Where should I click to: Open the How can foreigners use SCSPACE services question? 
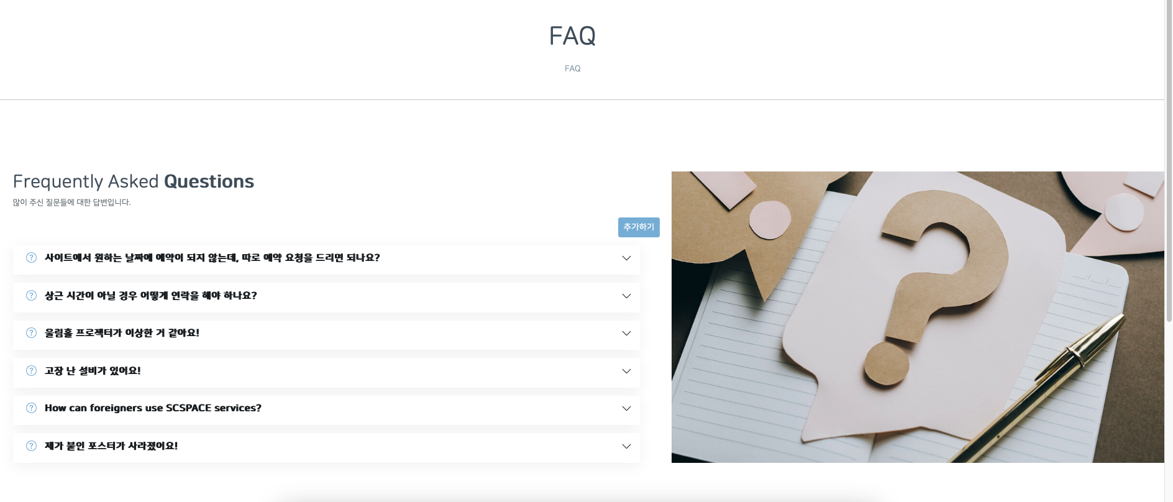(x=153, y=408)
